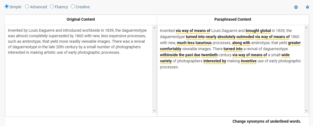Select the Fluency mode radio button

[x=52, y=7]
